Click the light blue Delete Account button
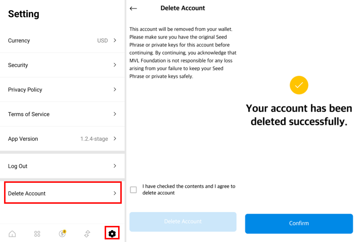 click(183, 222)
